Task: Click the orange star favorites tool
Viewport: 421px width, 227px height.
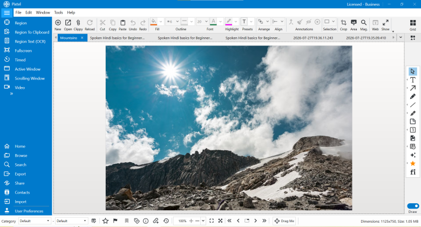Action: point(413,163)
